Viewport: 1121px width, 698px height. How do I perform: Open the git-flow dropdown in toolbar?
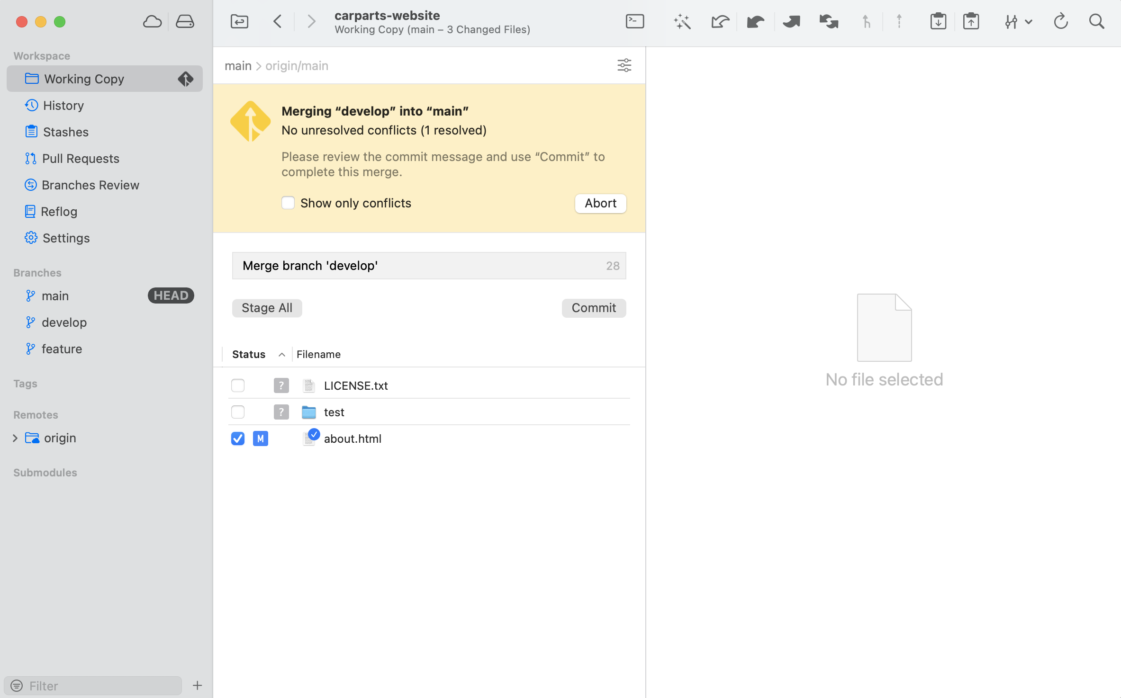pyautogui.click(x=1018, y=21)
